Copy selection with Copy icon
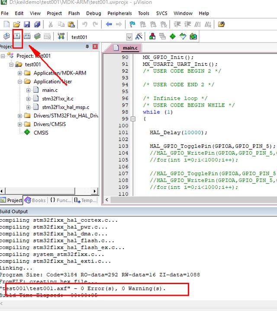 point(61,24)
